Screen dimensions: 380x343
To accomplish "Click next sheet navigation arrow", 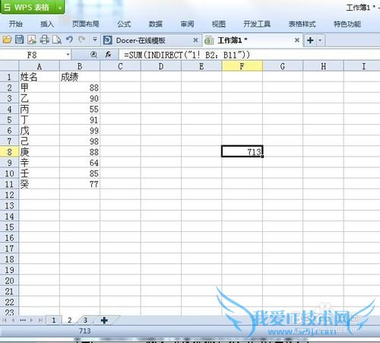I will pos(32,320).
